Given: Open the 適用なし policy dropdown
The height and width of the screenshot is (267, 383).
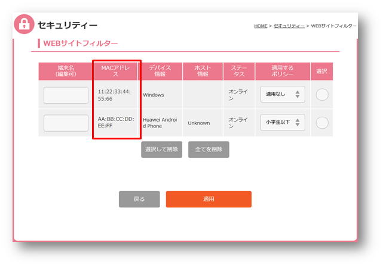Looking at the screenshot, I should coord(283,94).
